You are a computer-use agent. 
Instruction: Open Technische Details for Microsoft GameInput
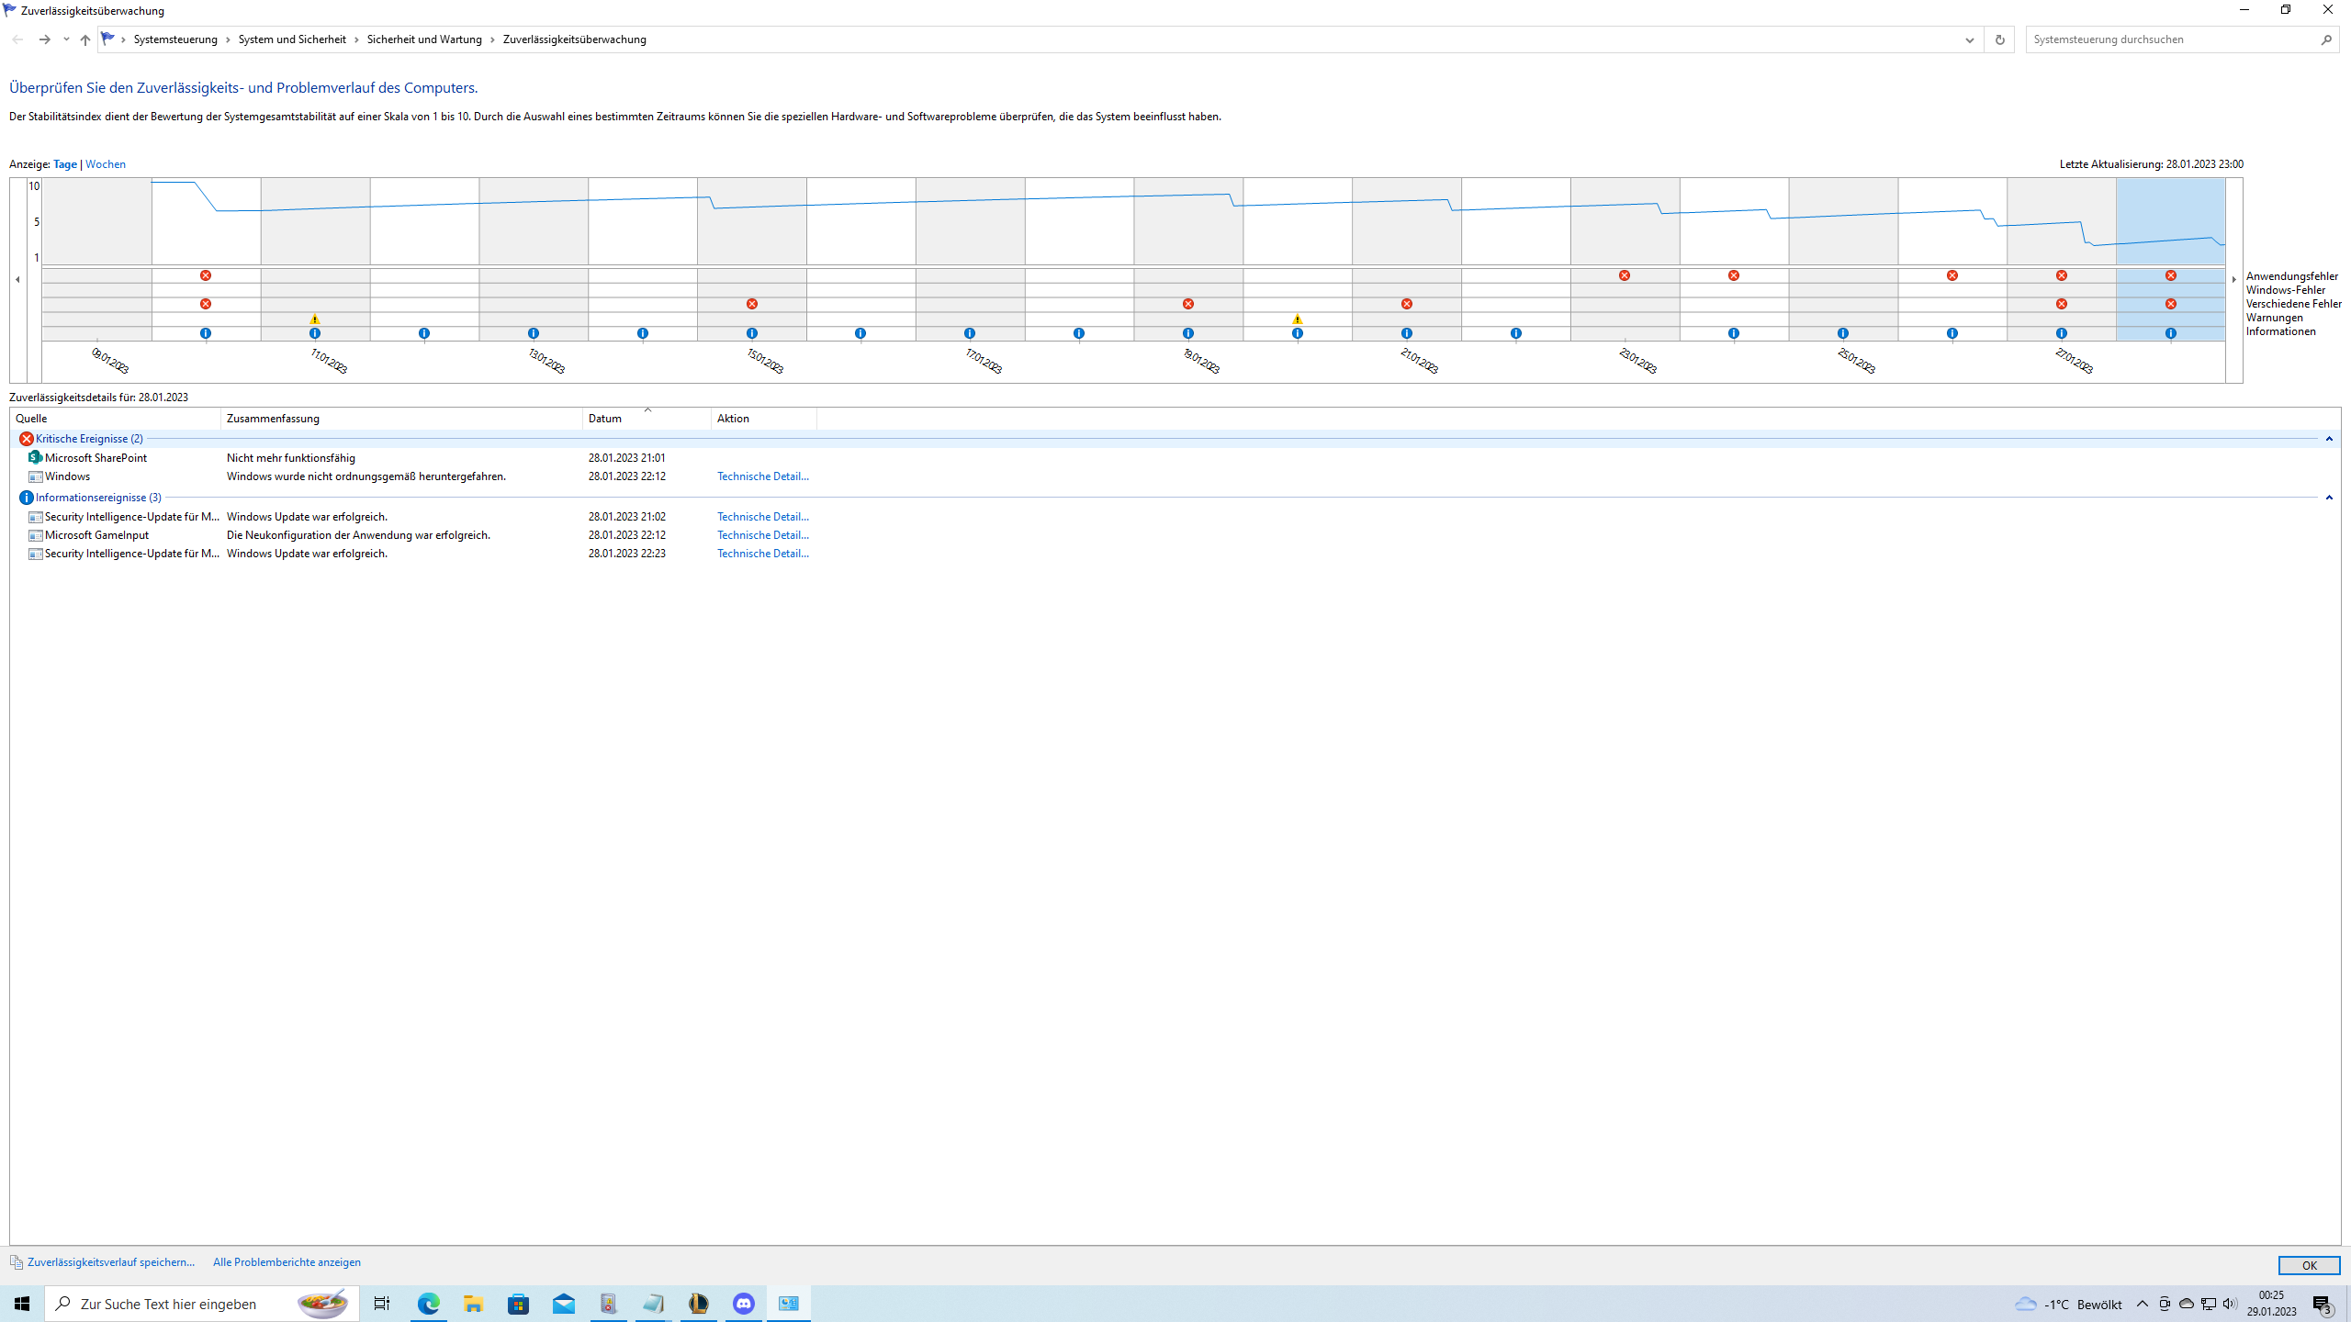point(762,535)
